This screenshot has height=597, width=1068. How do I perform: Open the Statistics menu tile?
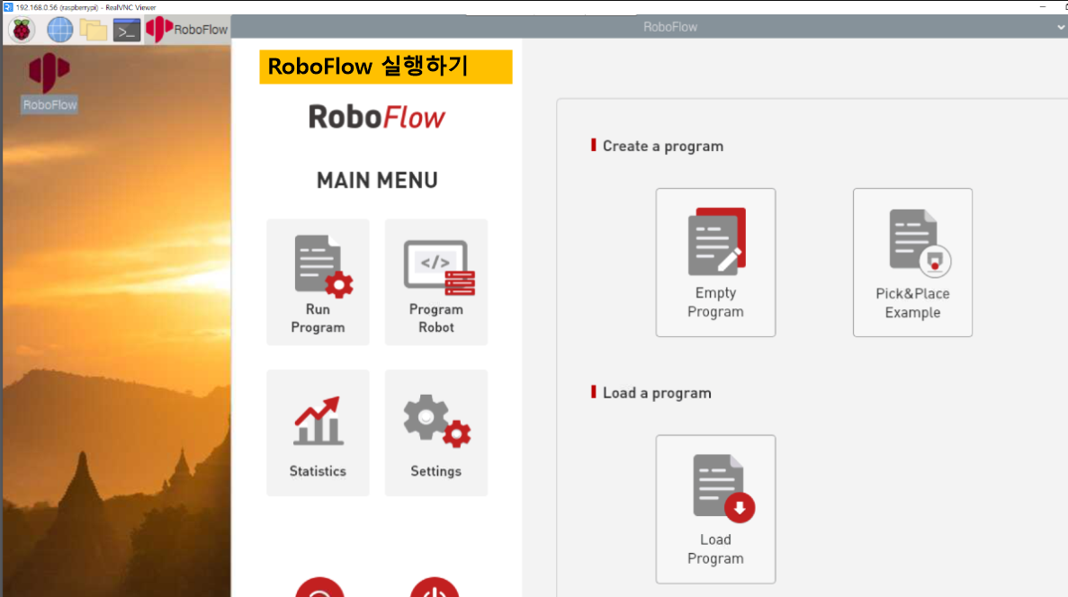319,433
